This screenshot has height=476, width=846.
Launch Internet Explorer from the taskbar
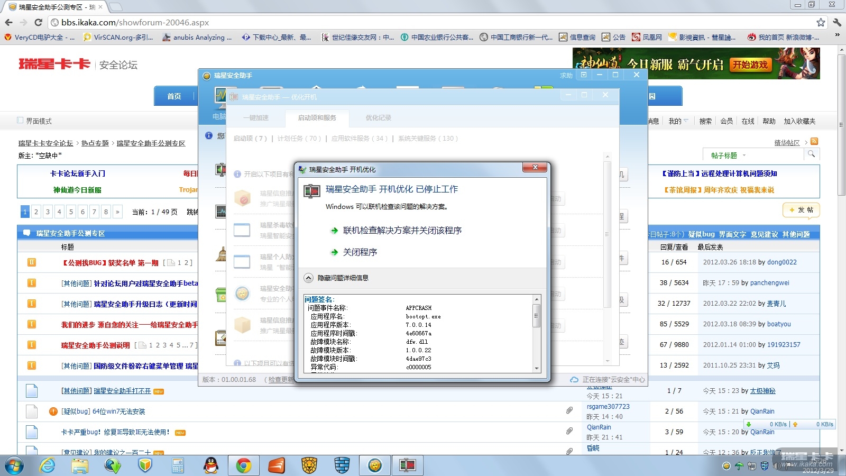point(48,465)
